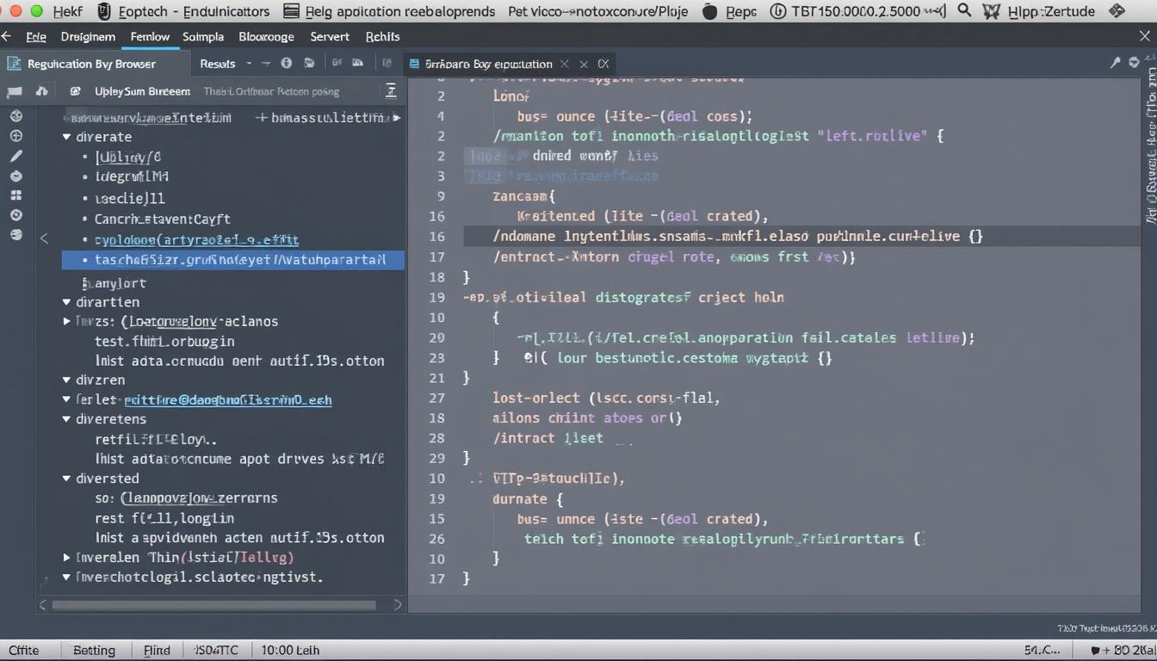
Task: Click the sort icon near the search field
Action: 390,90
